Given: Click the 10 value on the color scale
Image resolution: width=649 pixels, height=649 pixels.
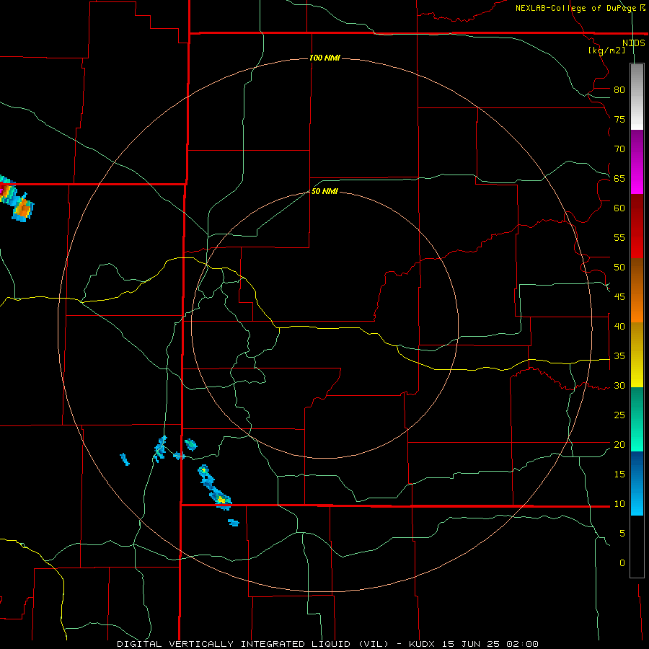Looking at the screenshot, I should [x=619, y=504].
